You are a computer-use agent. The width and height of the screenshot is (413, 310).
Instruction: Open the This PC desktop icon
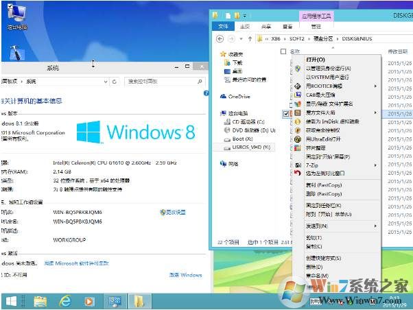pos(17,16)
